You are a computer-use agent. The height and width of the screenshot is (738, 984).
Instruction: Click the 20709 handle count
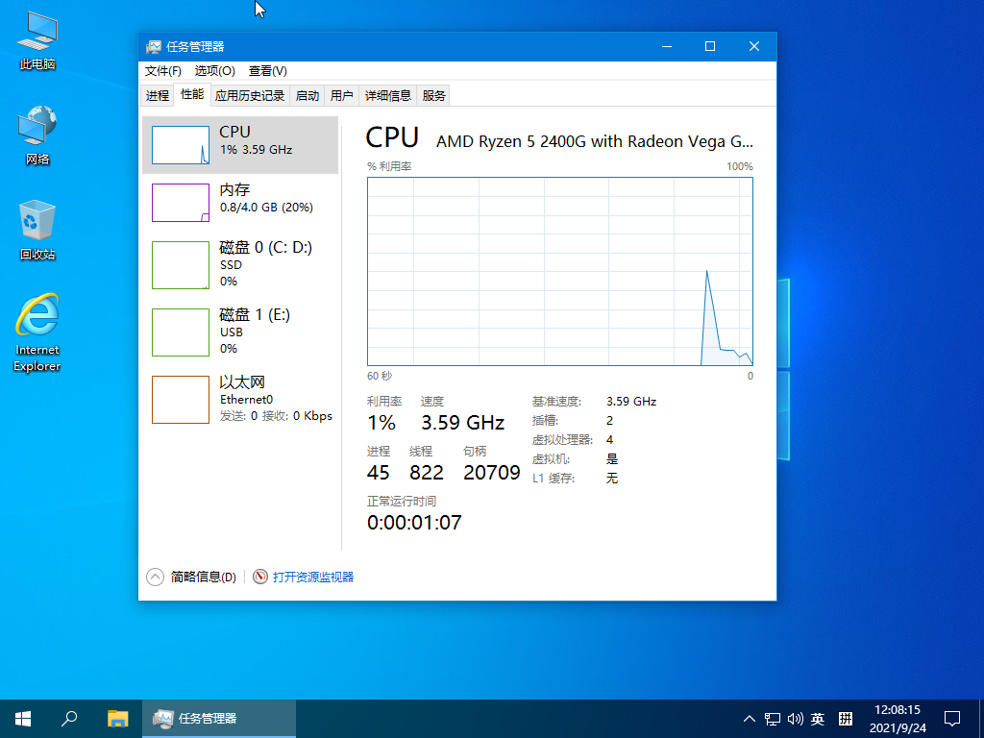coord(492,473)
